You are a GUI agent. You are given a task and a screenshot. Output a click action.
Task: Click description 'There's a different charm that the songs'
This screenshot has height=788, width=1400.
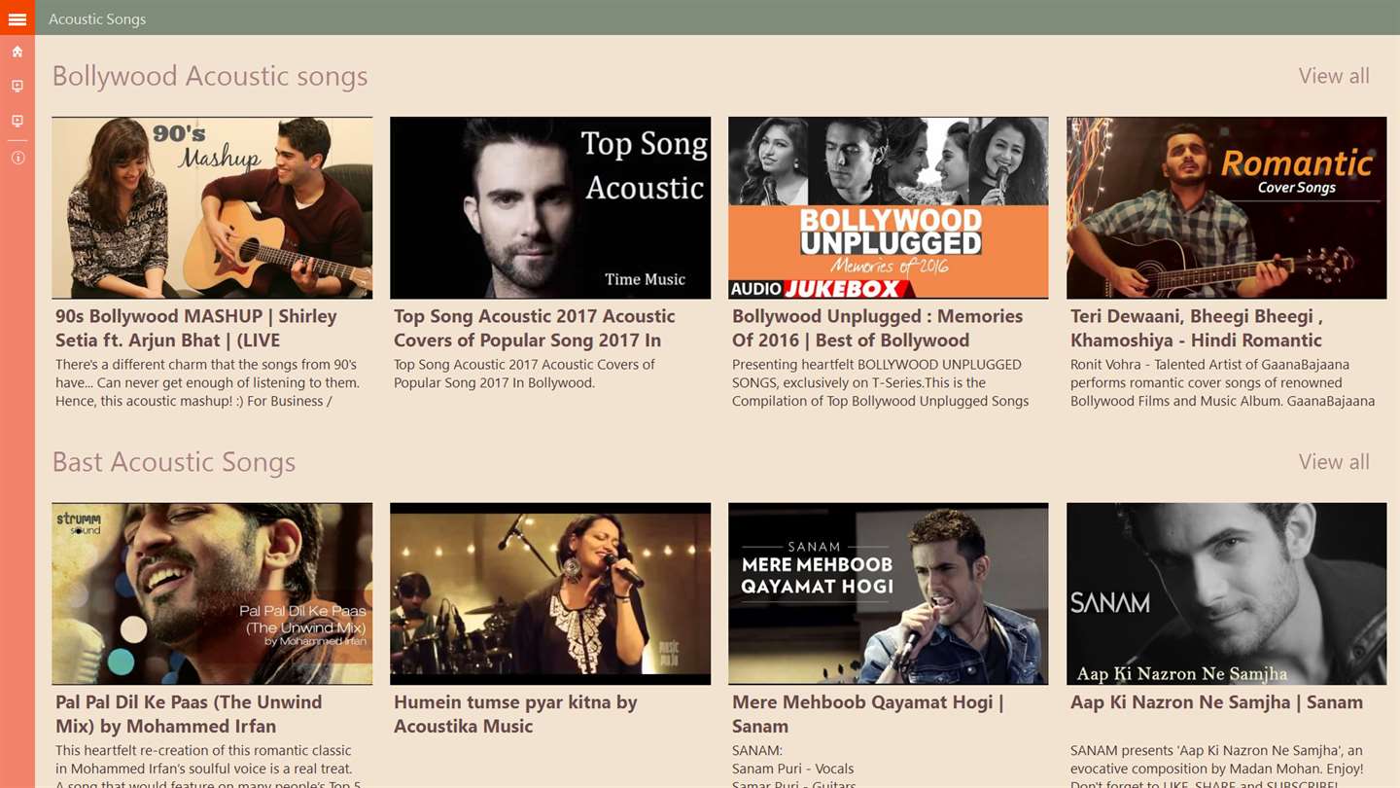coord(207,382)
